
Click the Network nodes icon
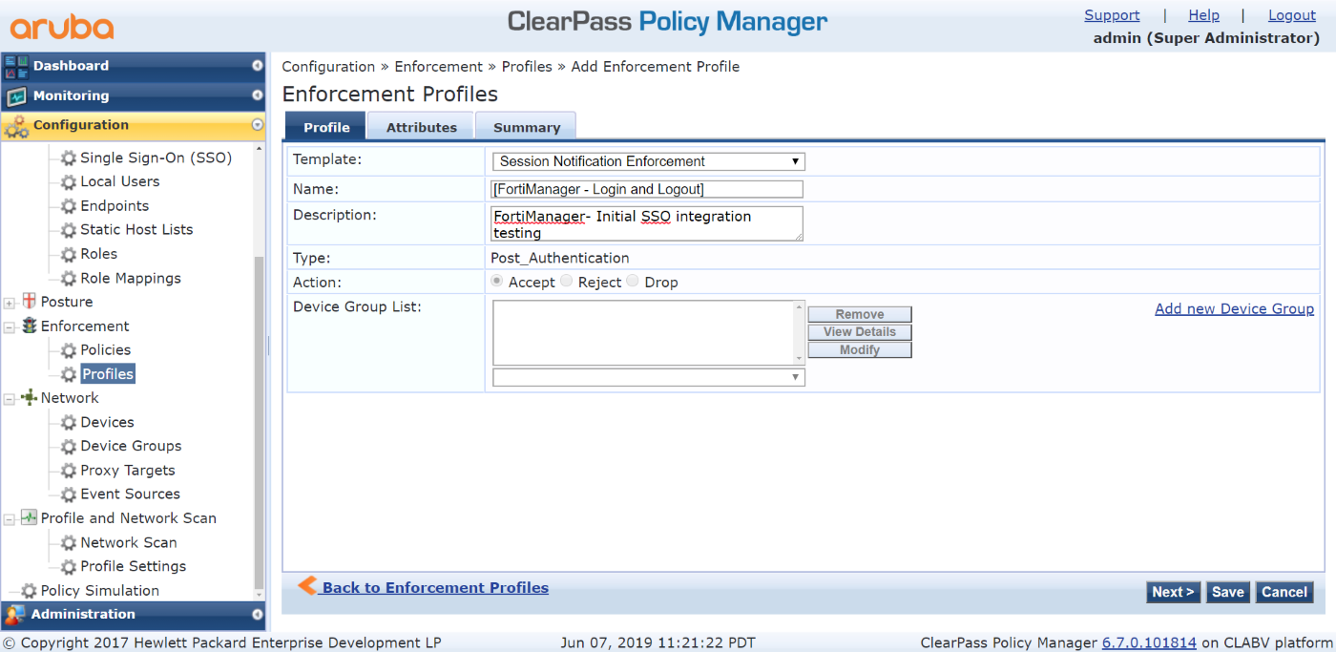(29, 398)
